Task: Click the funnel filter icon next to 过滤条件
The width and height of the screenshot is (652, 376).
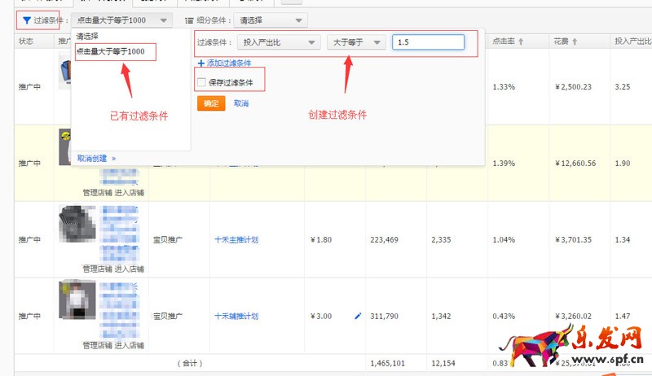Action: (27, 20)
